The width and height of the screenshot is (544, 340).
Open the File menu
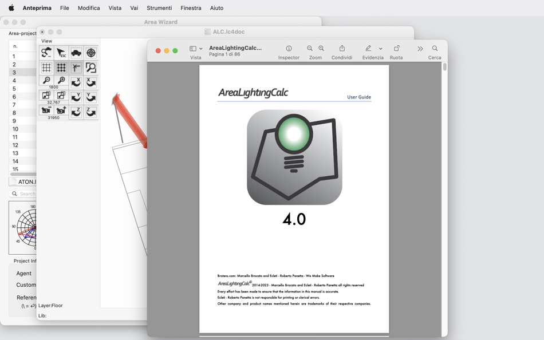coord(65,7)
